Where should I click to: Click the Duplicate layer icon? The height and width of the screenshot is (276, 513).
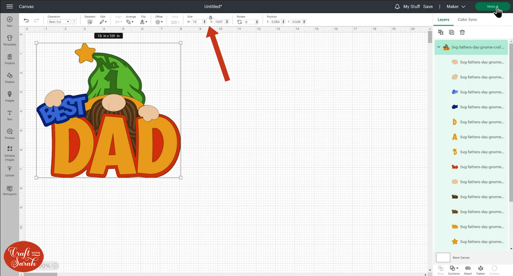coord(451,32)
